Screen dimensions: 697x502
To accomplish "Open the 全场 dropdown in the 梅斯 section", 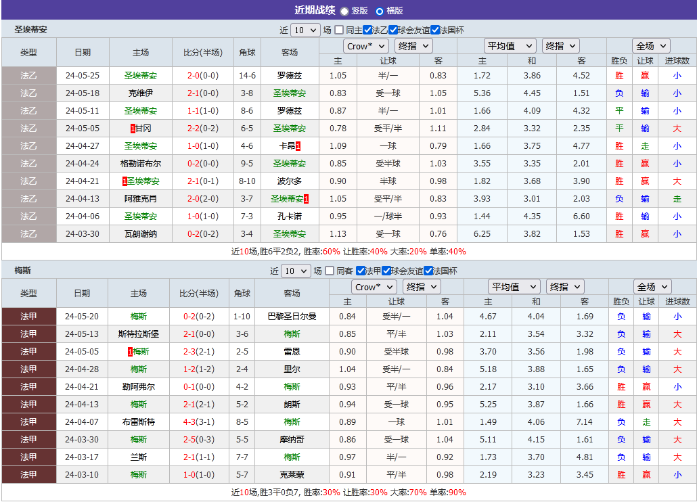I will 652,286.
